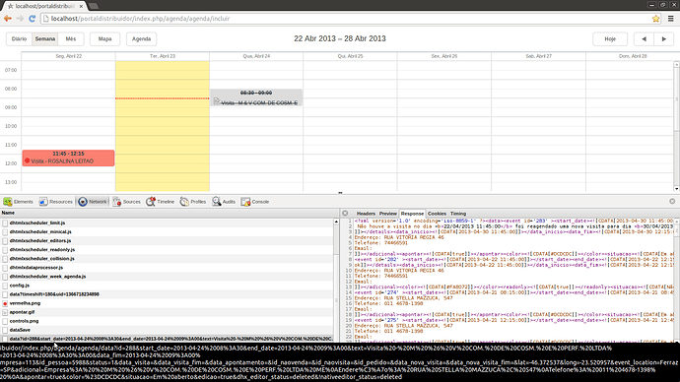Open the Elements devtools panel
Viewport: 680px width, 382px height.
click(18, 202)
